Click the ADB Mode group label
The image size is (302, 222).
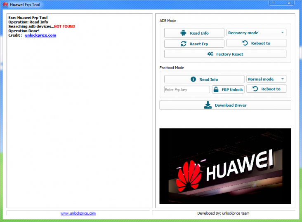tap(168, 21)
